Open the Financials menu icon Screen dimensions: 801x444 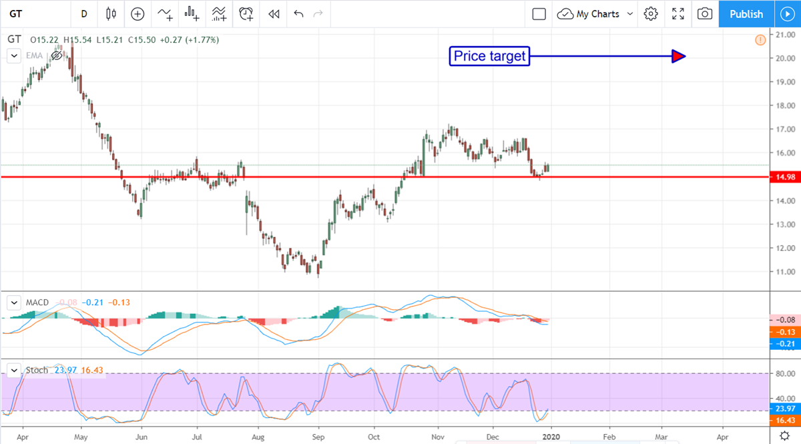[192, 13]
